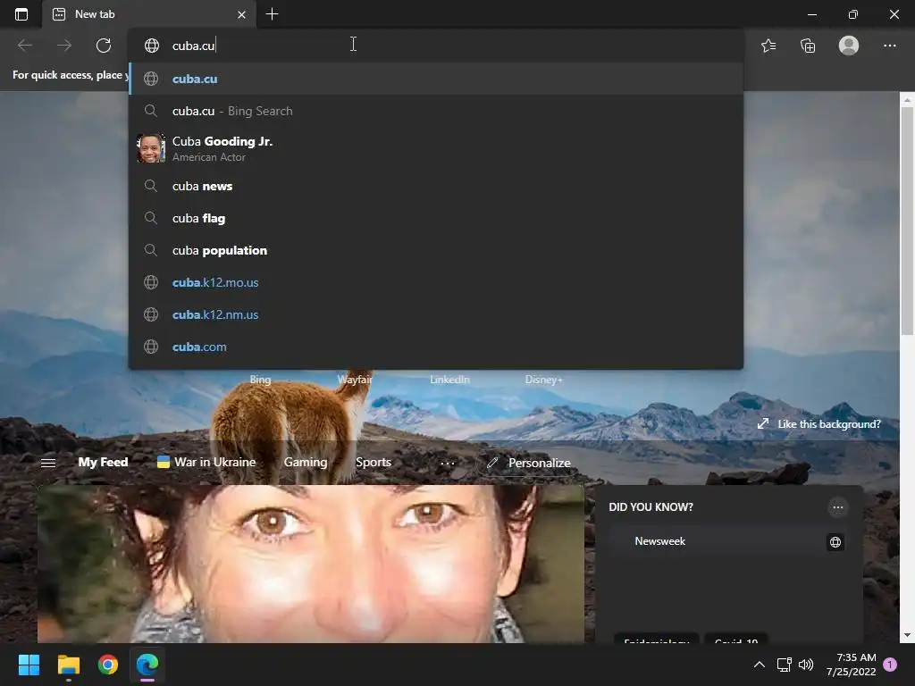Open Google Chrome from taskbar

point(108,665)
